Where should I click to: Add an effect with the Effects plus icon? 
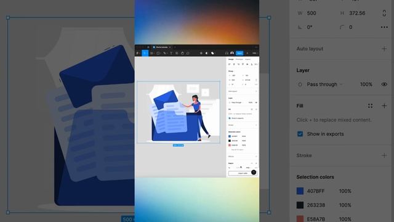pyautogui.click(x=256, y=156)
